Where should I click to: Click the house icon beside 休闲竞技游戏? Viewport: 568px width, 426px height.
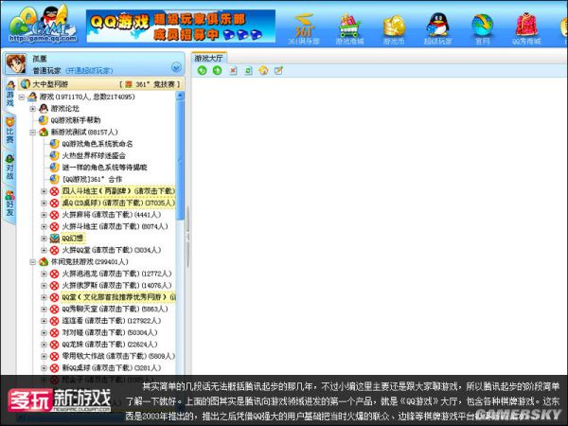tap(44, 261)
